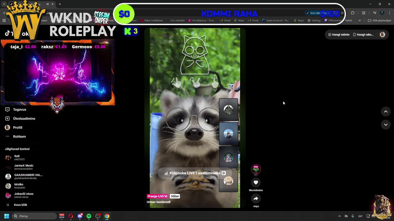
Task: Click kirsike's profile avatar
Action: (8, 186)
